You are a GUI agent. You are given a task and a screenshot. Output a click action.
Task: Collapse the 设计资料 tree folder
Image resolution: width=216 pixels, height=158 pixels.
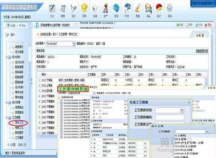point(7,57)
